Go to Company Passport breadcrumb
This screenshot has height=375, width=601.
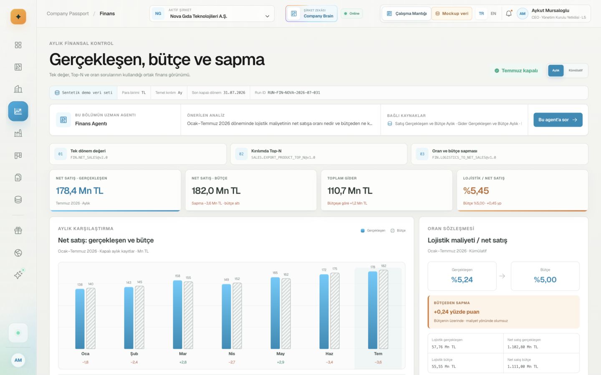pos(68,14)
